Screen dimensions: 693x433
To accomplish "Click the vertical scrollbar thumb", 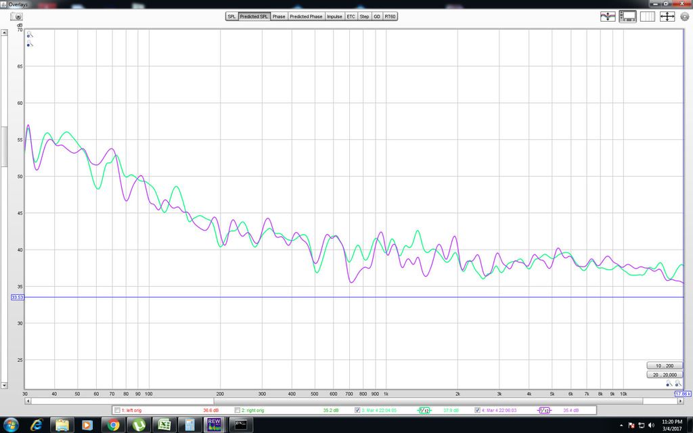I will pos(4,147).
